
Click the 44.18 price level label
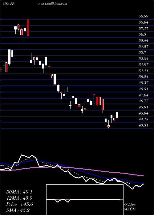click(x=143, y=119)
